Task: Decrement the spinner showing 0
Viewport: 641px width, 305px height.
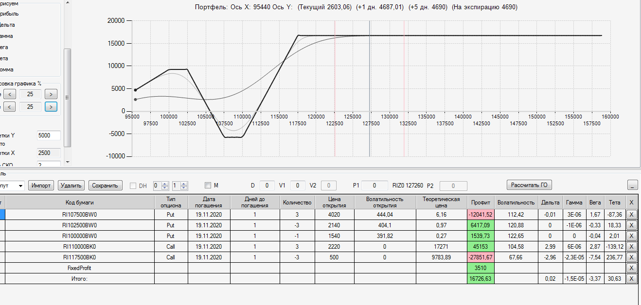Action: tap(164, 187)
